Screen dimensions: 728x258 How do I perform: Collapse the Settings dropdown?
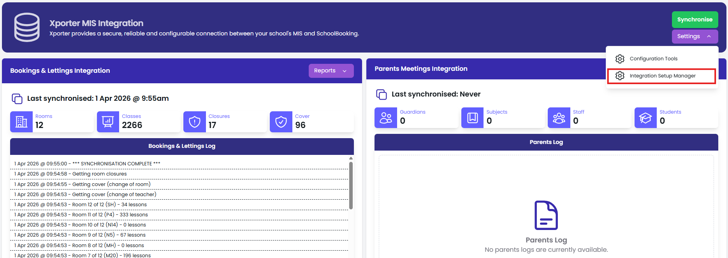coord(695,36)
